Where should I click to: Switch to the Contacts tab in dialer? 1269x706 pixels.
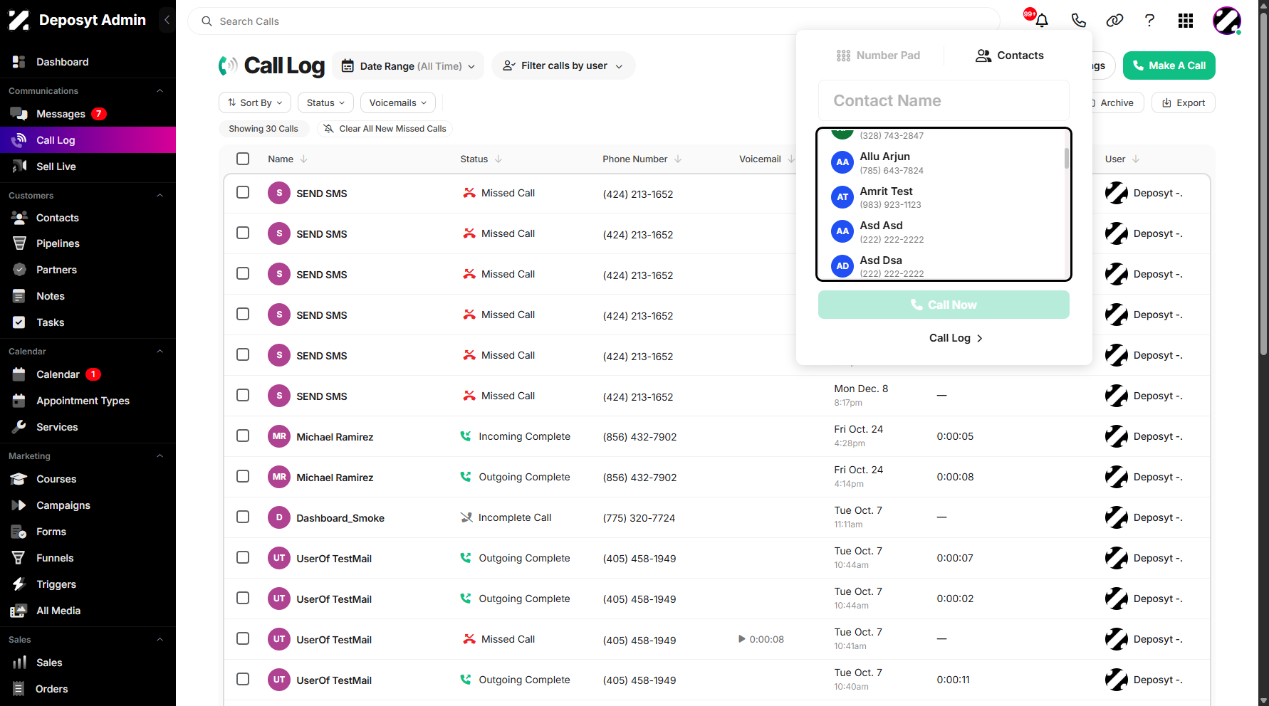pos(1010,56)
